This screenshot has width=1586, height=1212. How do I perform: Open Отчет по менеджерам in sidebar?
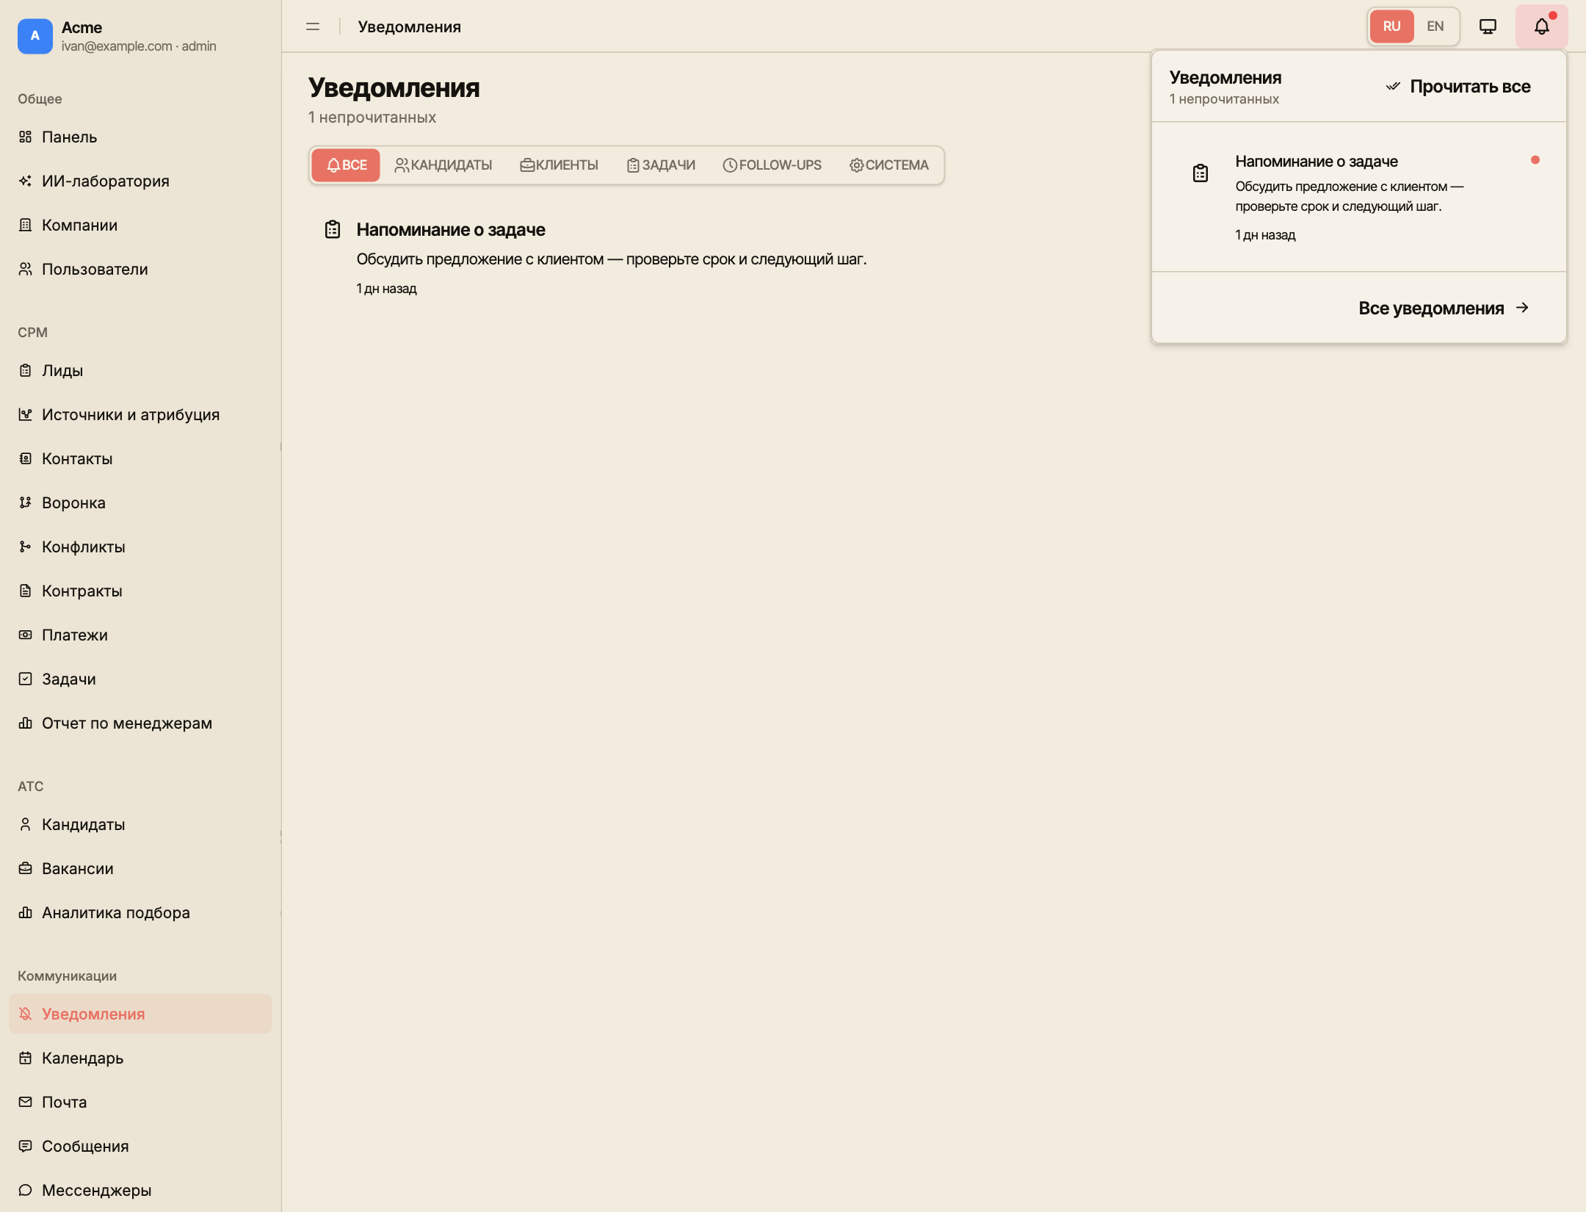(x=140, y=723)
